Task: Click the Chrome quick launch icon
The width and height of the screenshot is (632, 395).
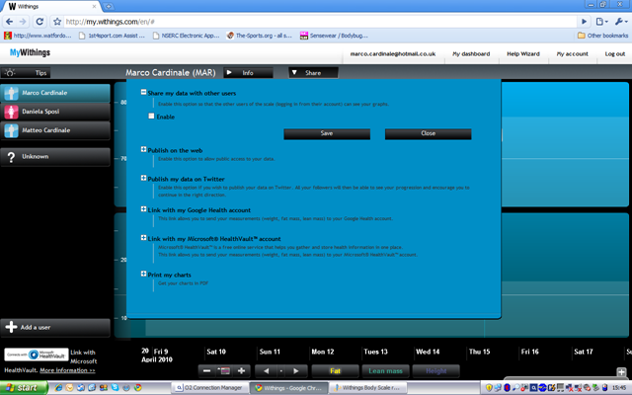Action: pyautogui.click(x=138, y=388)
